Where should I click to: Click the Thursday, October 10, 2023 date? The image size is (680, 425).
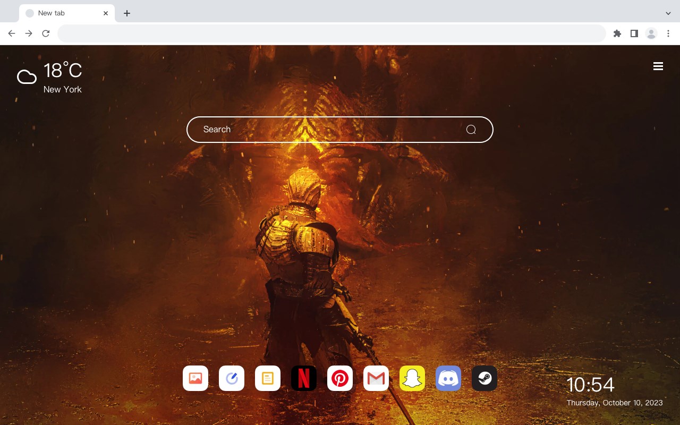[615, 403]
